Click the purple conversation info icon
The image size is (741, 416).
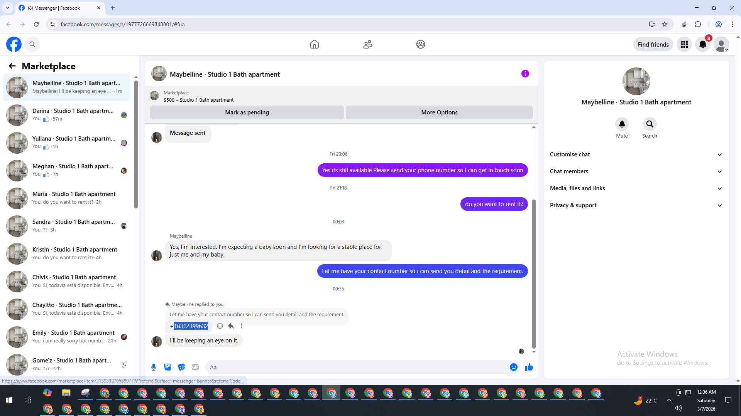525,74
